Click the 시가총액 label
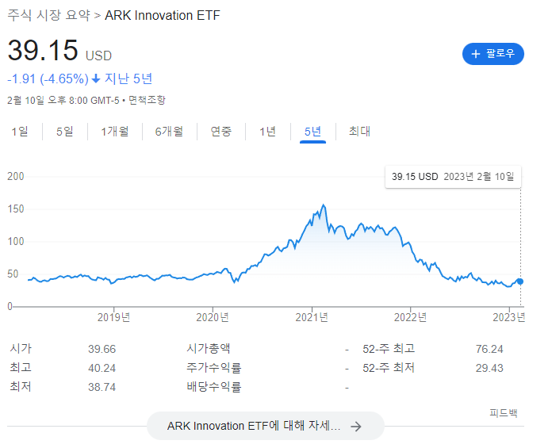The image size is (552, 448). (209, 349)
